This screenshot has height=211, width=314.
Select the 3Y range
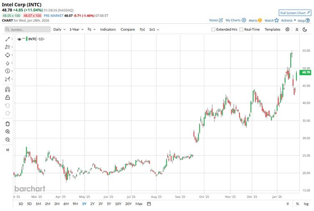pyautogui.click(x=101, y=204)
